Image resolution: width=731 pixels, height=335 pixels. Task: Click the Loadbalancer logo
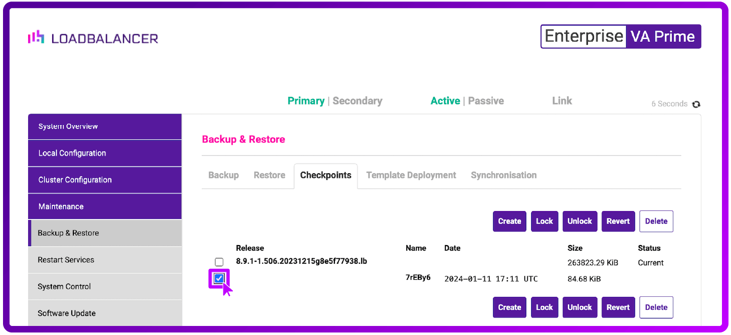tap(93, 38)
